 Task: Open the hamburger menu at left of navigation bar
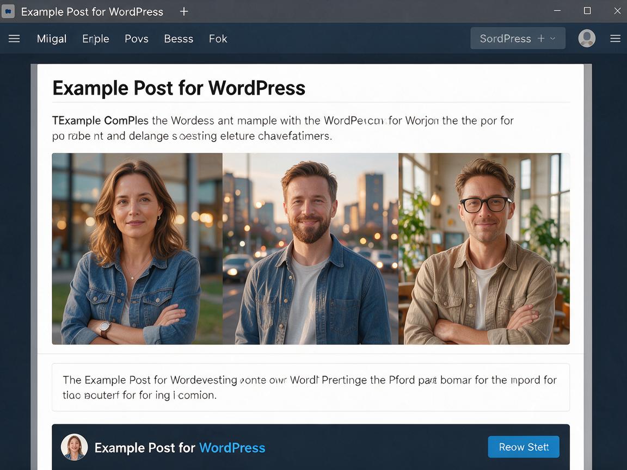click(x=14, y=39)
